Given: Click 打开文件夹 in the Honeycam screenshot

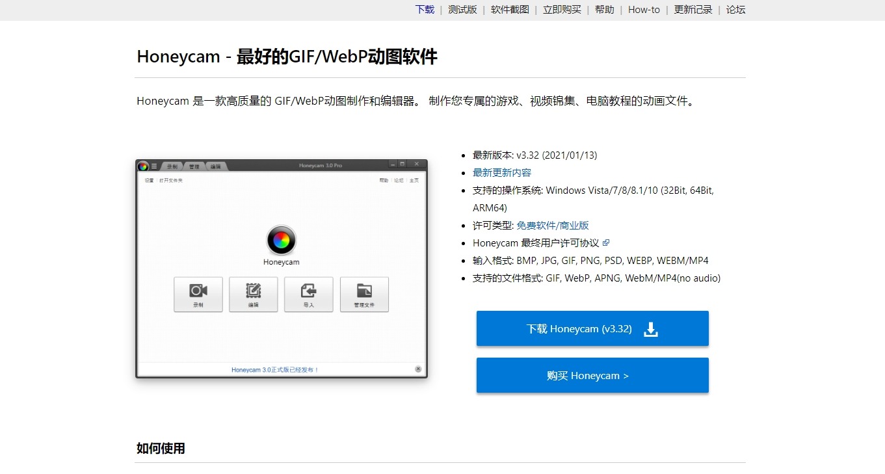Looking at the screenshot, I should 171,180.
